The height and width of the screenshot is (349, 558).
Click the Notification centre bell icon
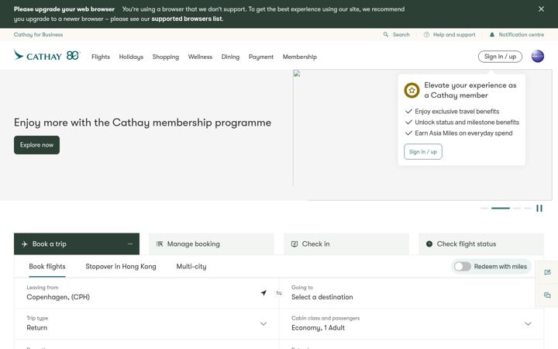point(492,35)
